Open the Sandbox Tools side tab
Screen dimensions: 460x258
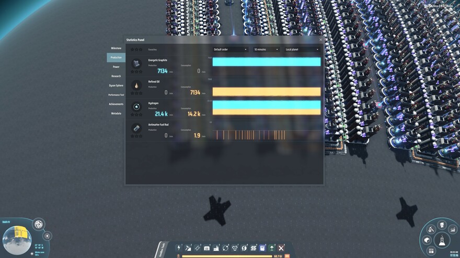pyautogui.click(x=162, y=250)
